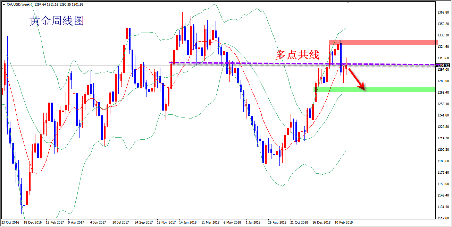This screenshot has height=227, width=452.
Task: Click the 19 Nov 2017 date label
Action: (166, 222)
